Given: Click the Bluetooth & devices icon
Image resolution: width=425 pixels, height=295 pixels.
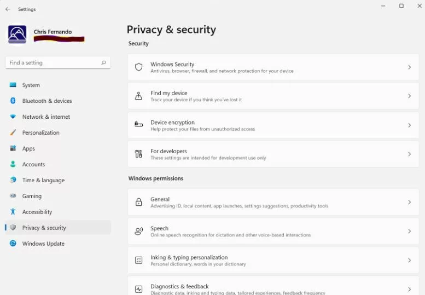Looking at the screenshot, I should click(13, 101).
